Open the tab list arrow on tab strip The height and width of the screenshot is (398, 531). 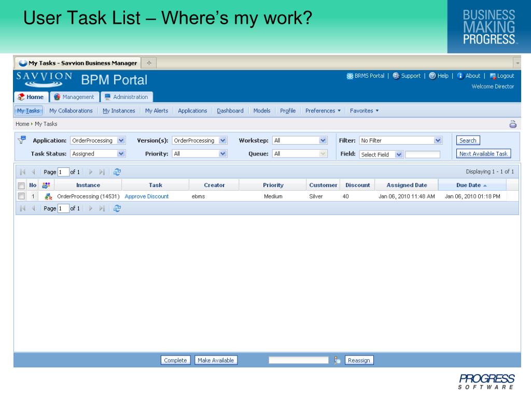517,63
